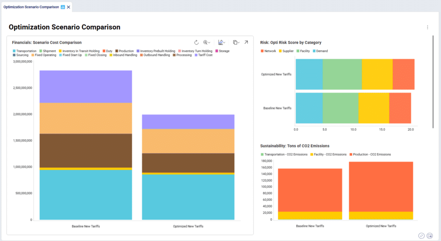The height and width of the screenshot is (241, 441).
Task: Select Production emissions segment of Optimized CO2 bar
Action: click(381, 187)
